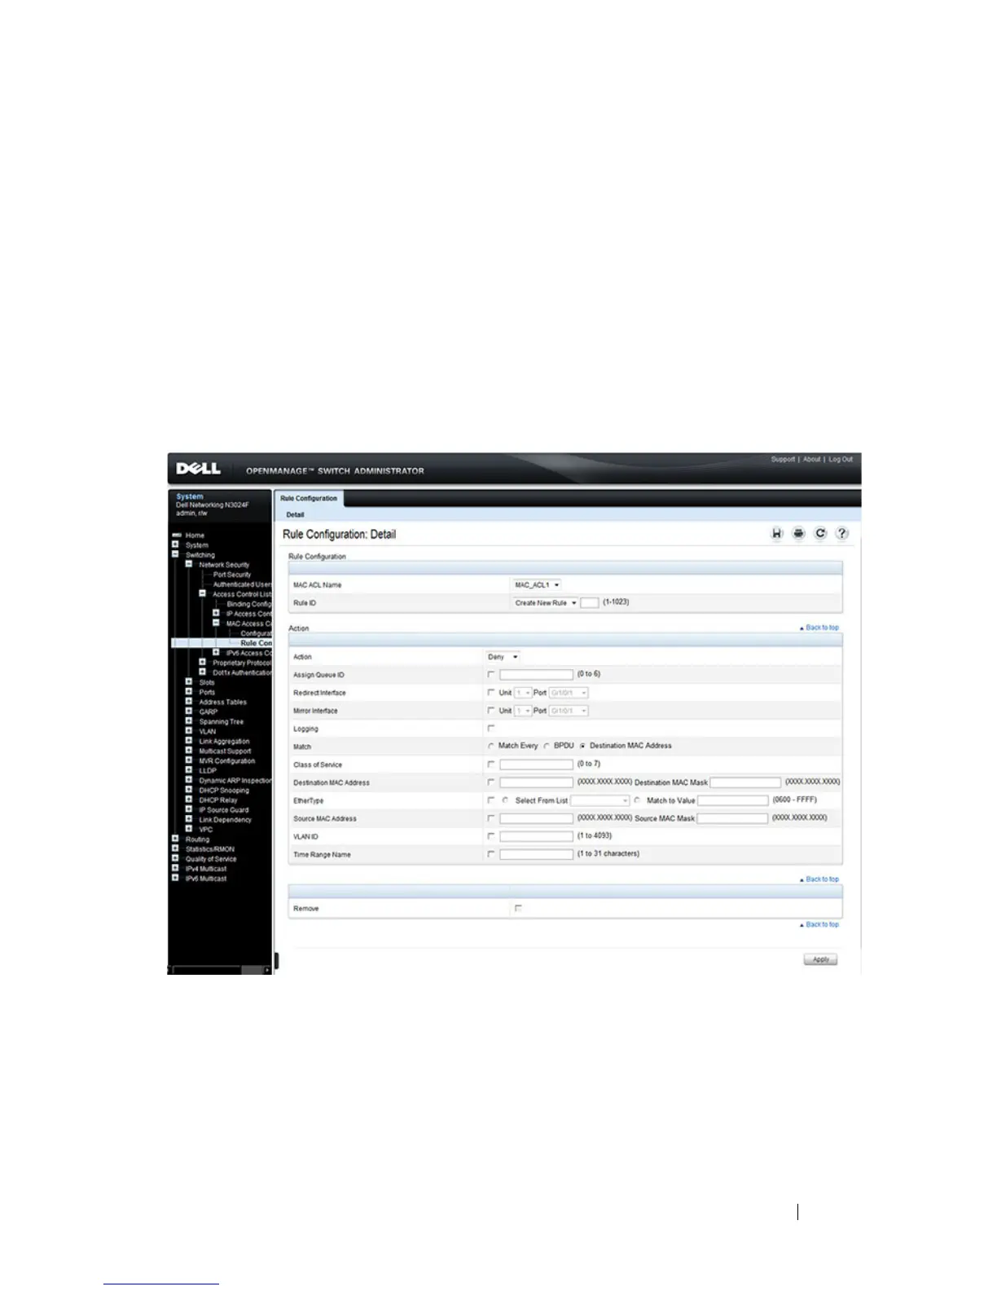Select the Detail sub-tab
This screenshot has width=997, height=1291.
click(295, 515)
